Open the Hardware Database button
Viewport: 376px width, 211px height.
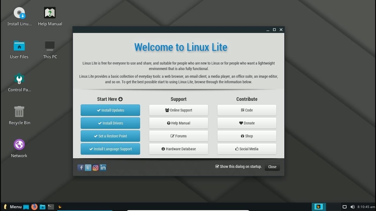(x=179, y=149)
